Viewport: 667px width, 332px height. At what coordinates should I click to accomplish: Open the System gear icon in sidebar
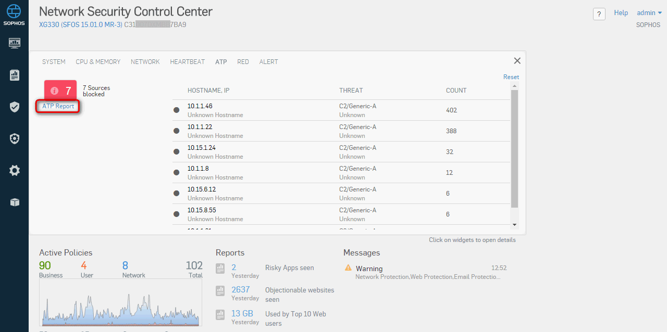(15, 170)
